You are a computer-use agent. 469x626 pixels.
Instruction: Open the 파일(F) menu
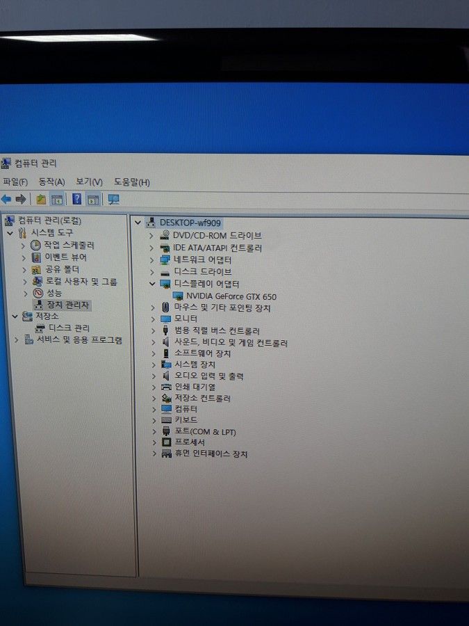15,182
